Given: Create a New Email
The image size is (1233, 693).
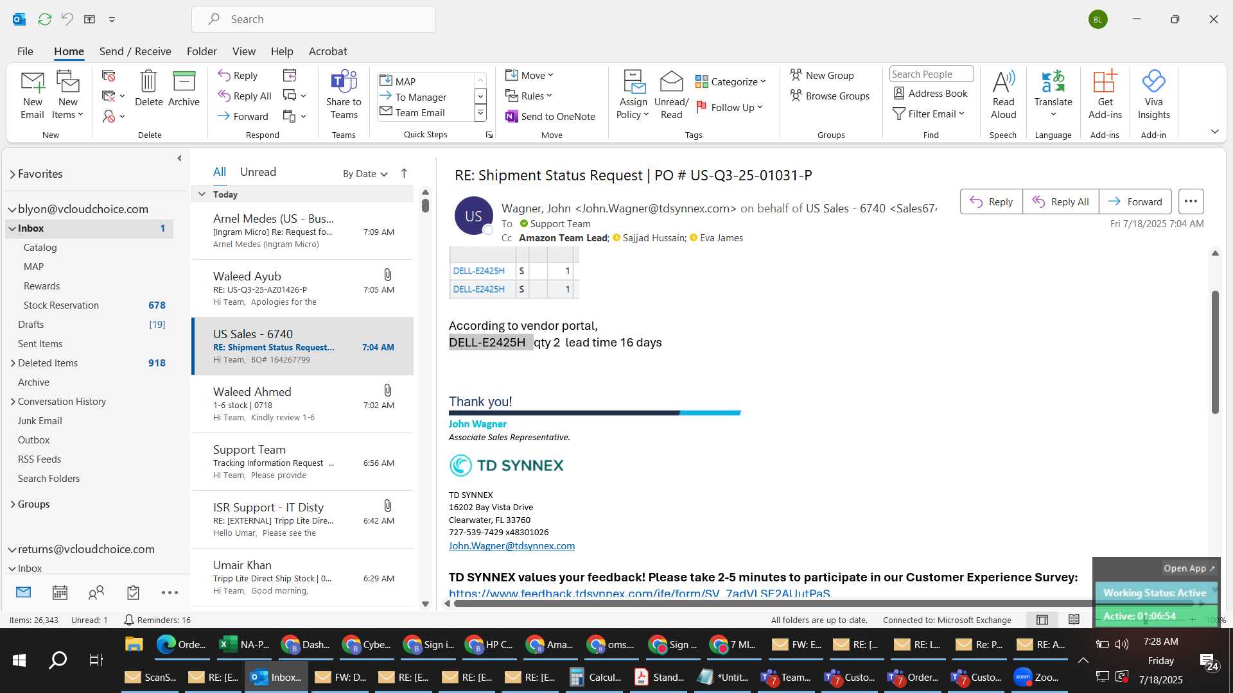Looking at the screenshot, I should pos(32,95).
